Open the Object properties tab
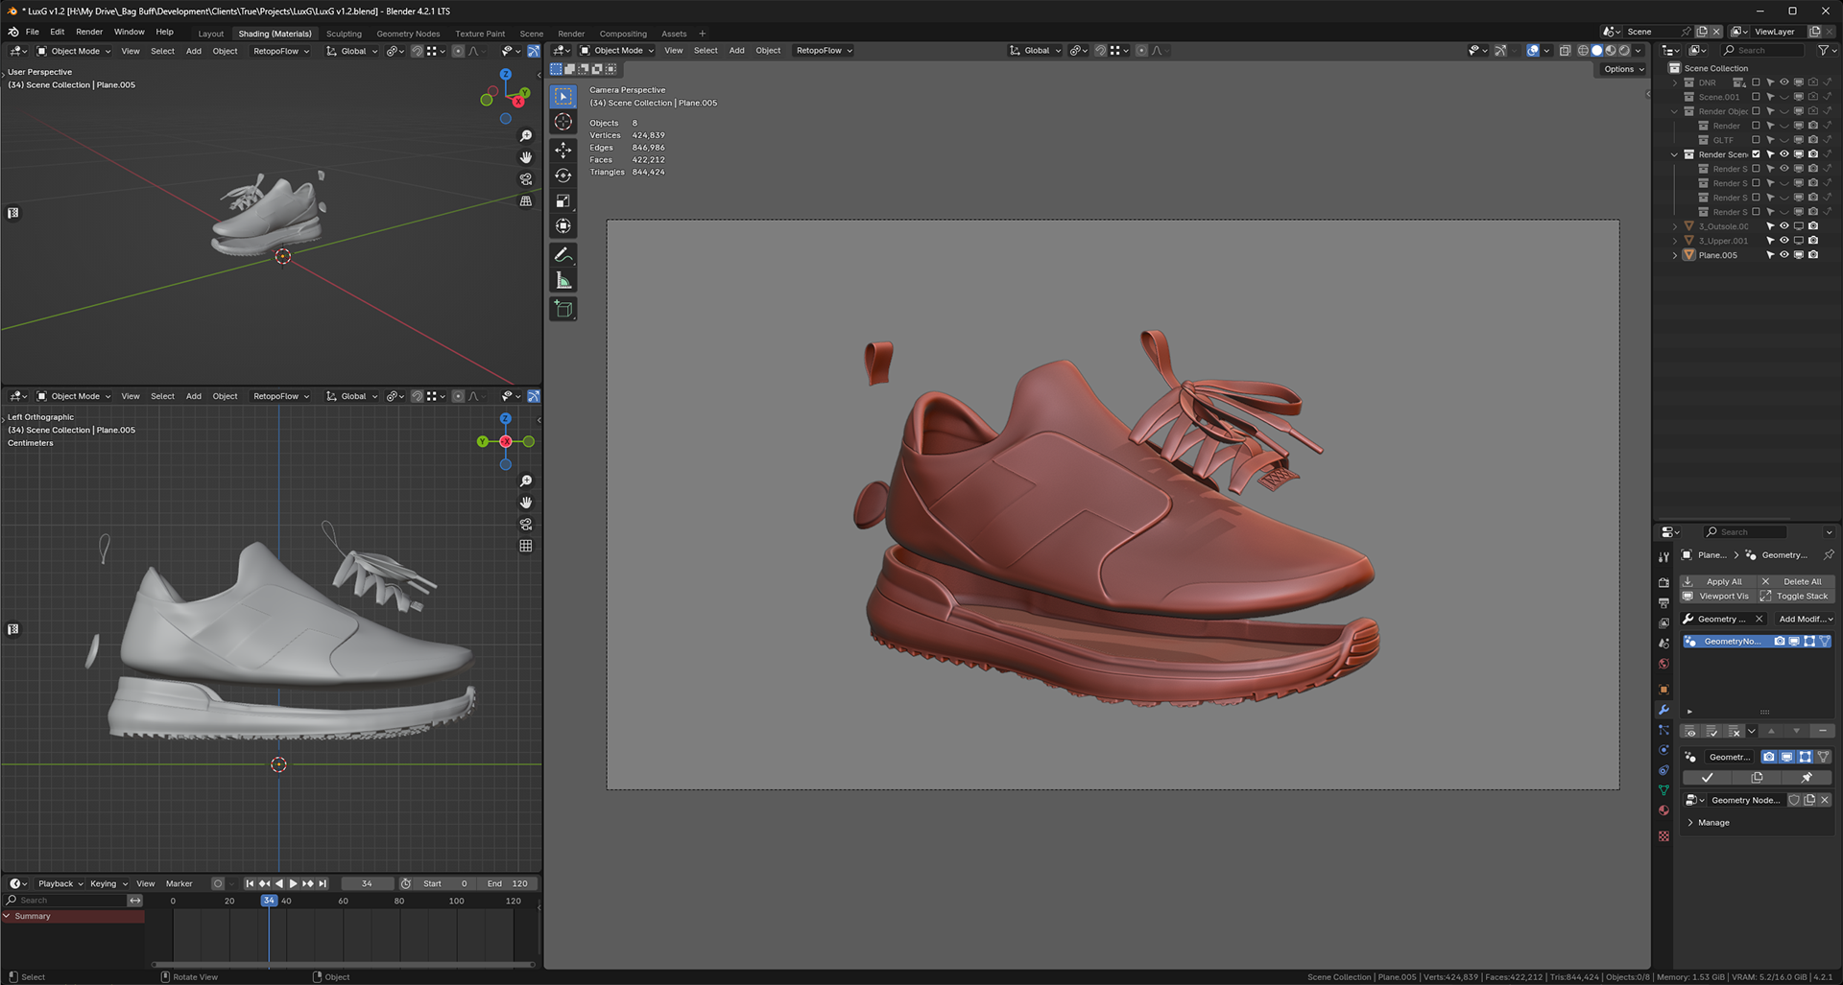The height and width of the screenshot is (985, 1843). 1663,690
